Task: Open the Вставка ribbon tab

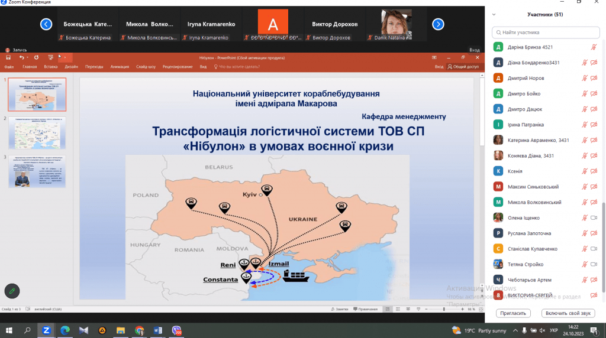Action: click(x=50, y=67)
